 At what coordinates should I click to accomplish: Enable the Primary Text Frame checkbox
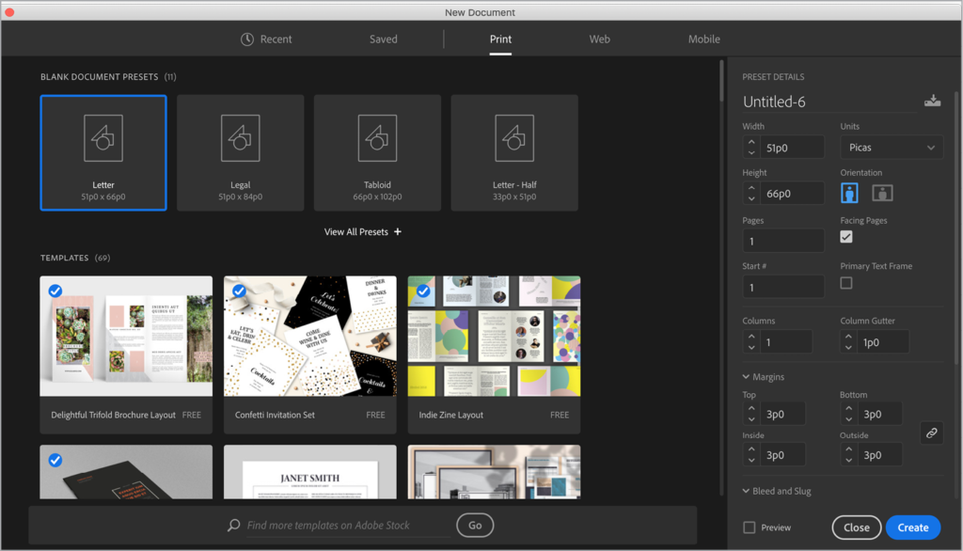pos(846,283)
